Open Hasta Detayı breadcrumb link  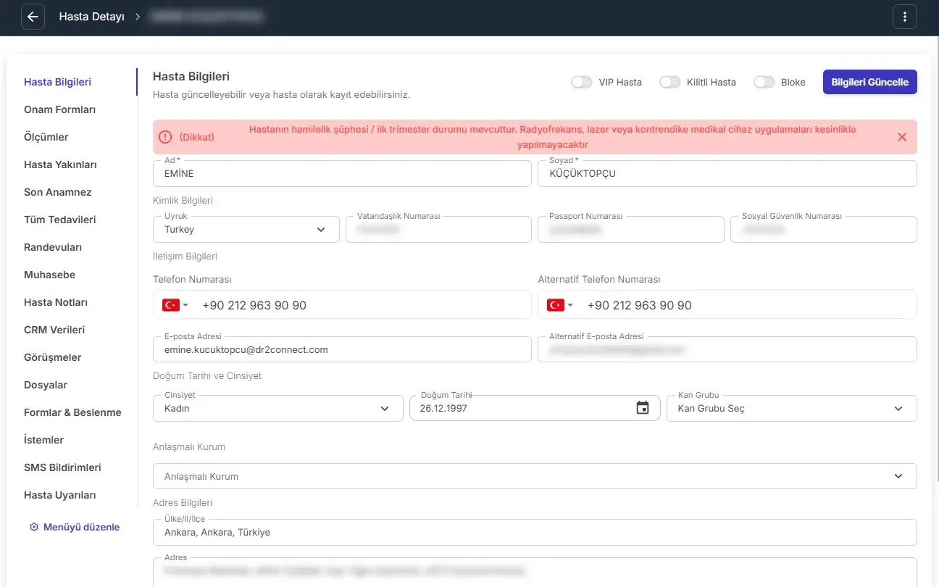tap(92, 17)
